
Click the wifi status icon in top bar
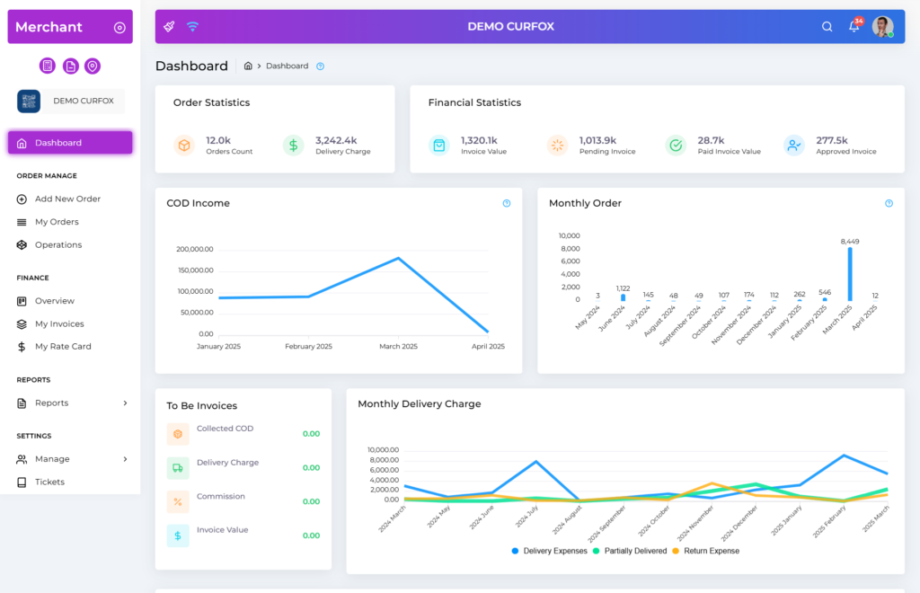(192, 26)
